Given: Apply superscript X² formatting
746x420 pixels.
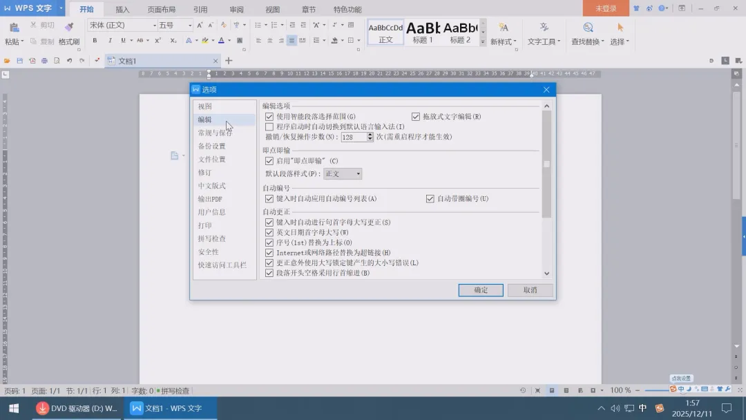Looking at the screenshot, I should pyautogui.click(x=158, y=41).
